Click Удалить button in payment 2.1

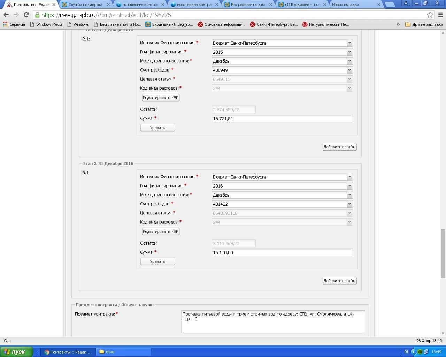click(x=157, y=128)
